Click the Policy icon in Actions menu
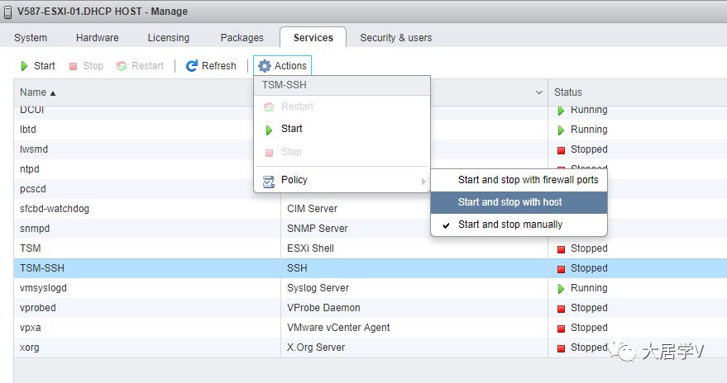 point(268,180)
